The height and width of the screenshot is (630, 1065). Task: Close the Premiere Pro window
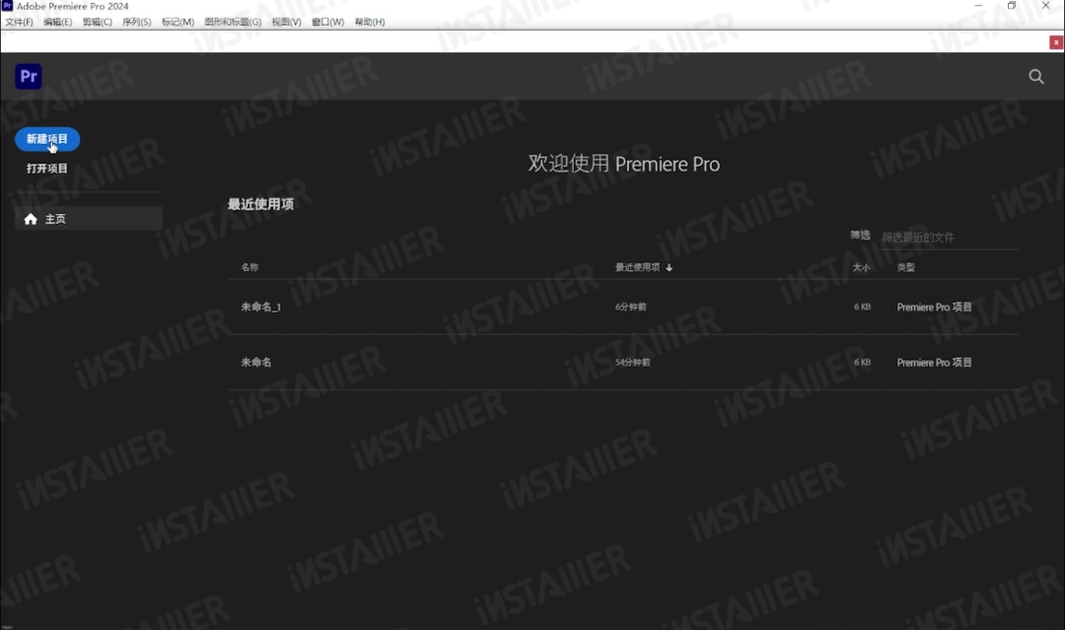click(1046, 6)
